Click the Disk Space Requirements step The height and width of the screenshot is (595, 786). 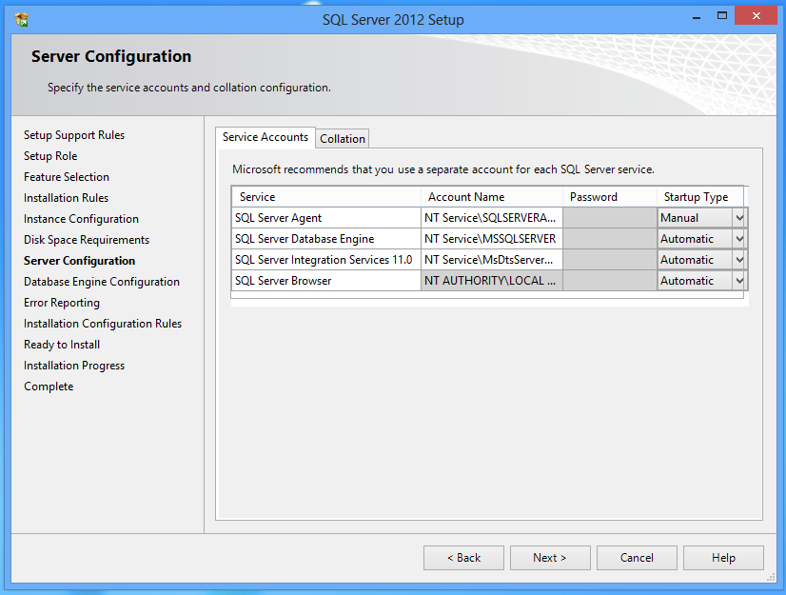pos(87,240)
